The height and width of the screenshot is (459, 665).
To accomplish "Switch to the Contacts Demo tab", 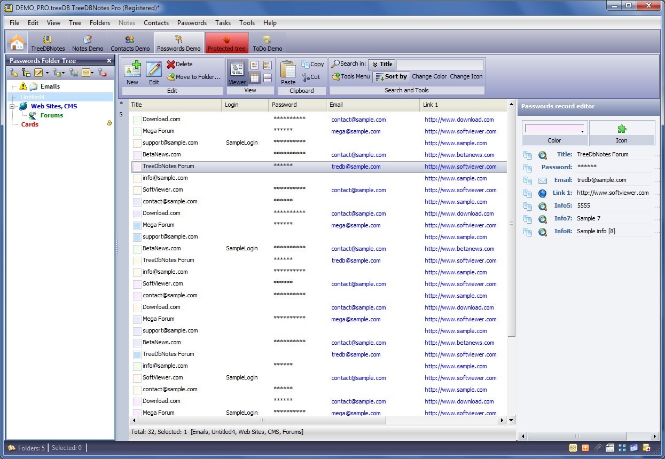I will pyautogui.click(x=130, y=43).
